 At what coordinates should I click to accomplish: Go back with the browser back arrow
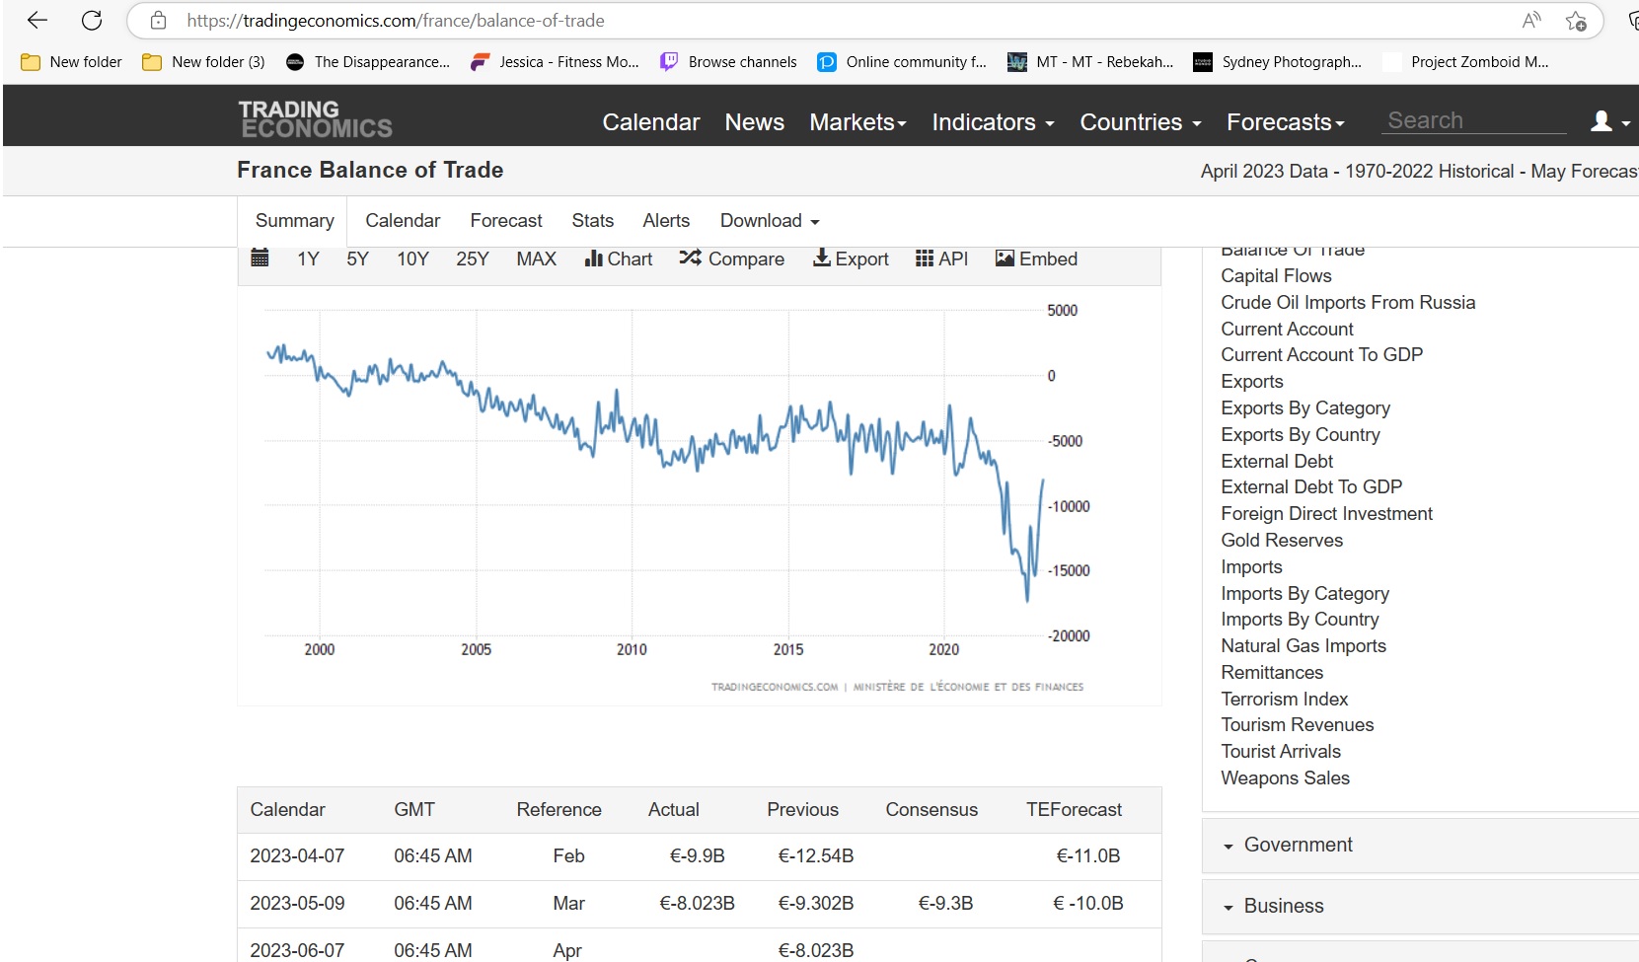click(37, 20)
